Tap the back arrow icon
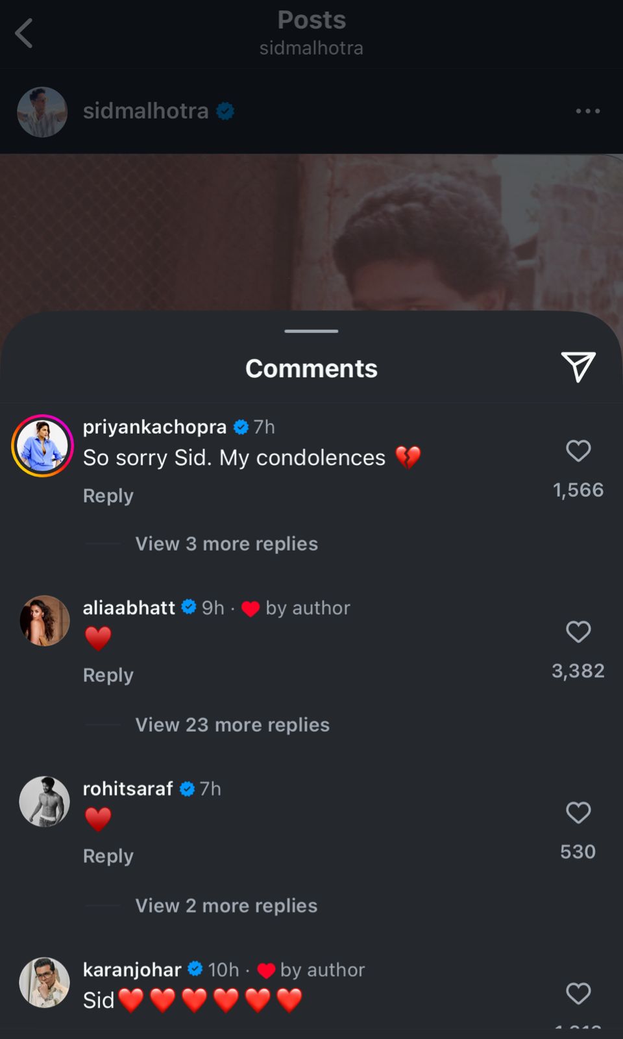The image size is (623, 1039). point(25,33)
